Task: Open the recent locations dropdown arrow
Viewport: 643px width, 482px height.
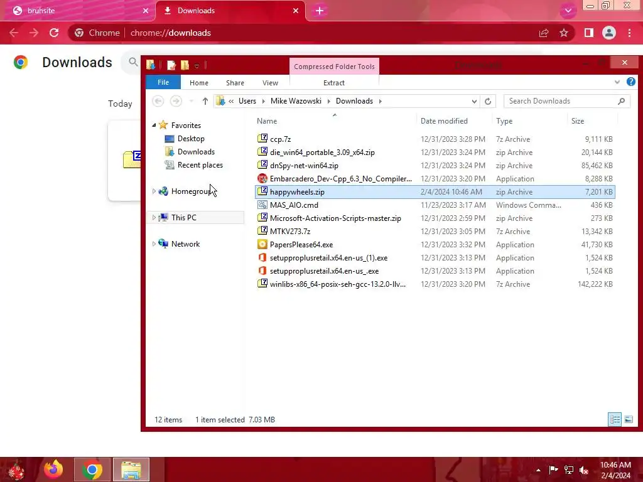Action: tap(191, 101)
